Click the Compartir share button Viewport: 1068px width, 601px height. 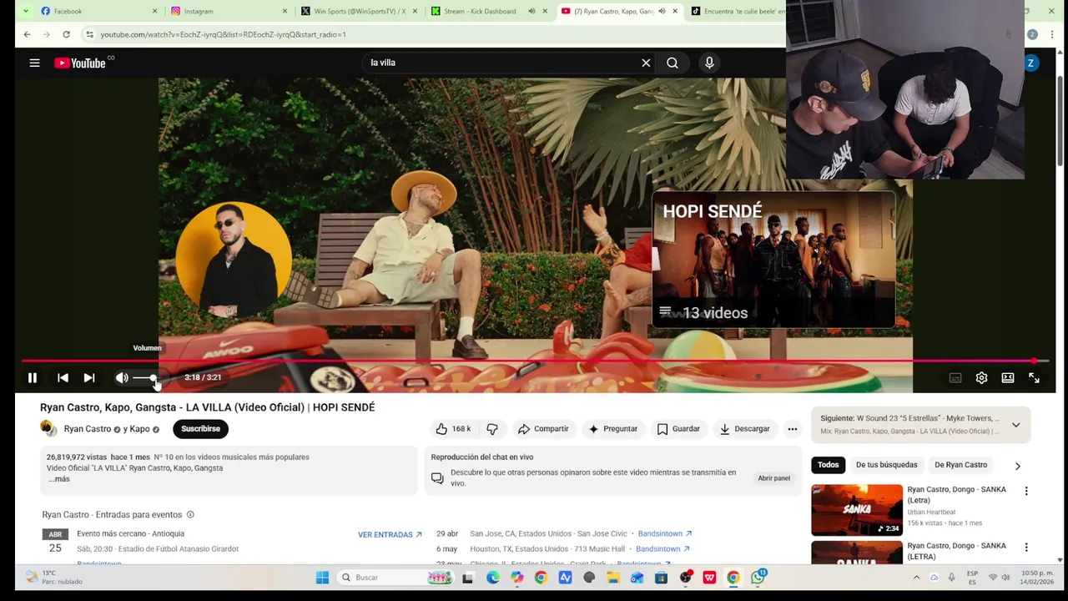pyautogui.click(x=543, y=429)
